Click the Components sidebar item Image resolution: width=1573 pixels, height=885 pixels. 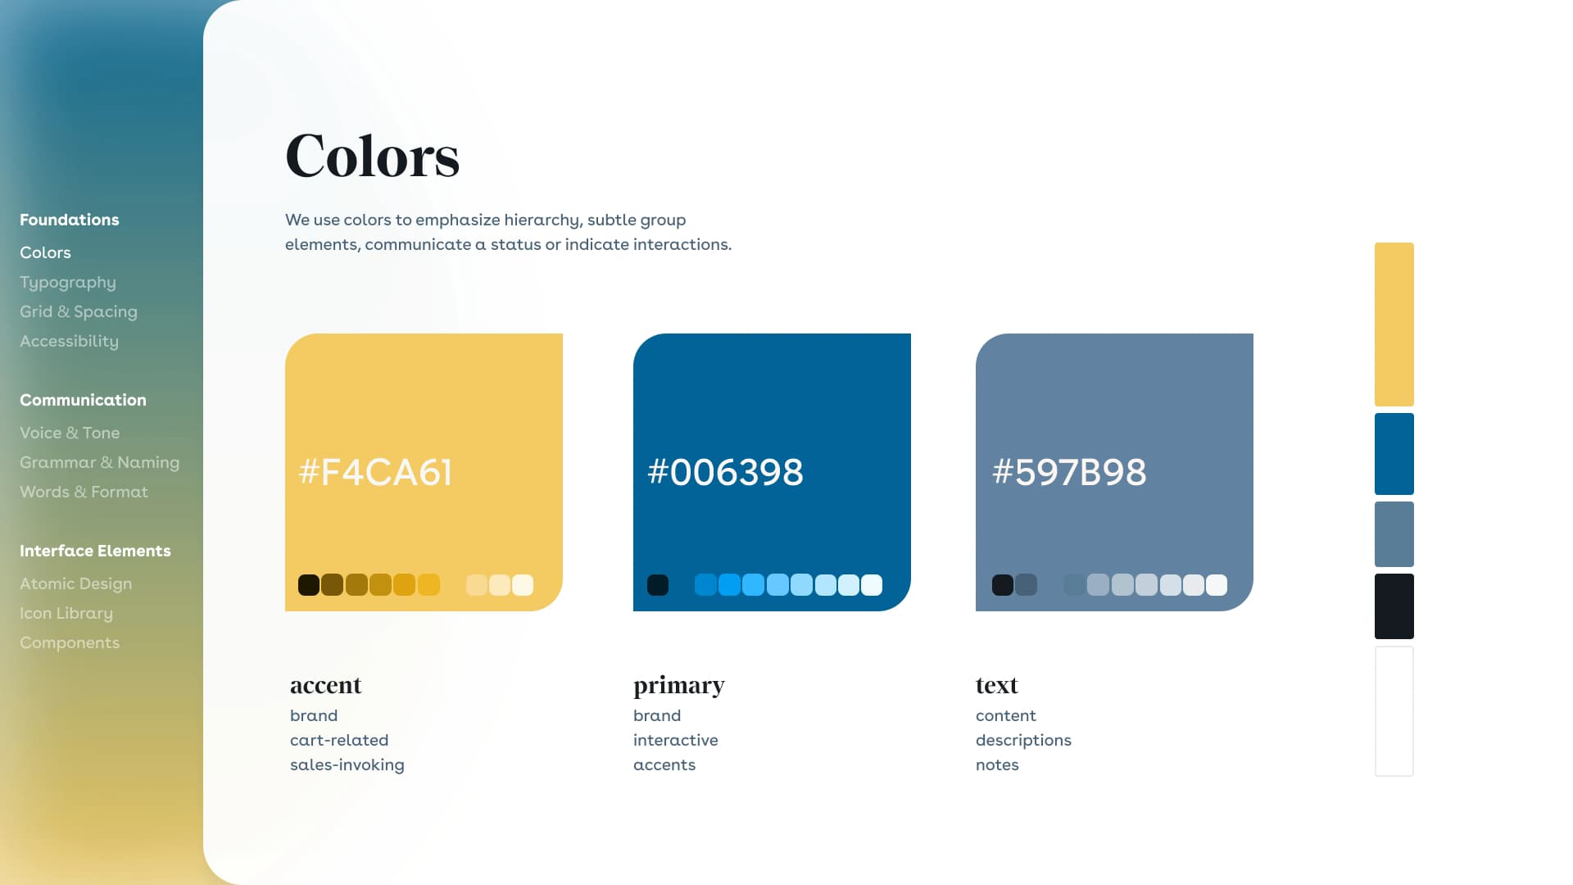pyautogui.click(x=69, y=642)
